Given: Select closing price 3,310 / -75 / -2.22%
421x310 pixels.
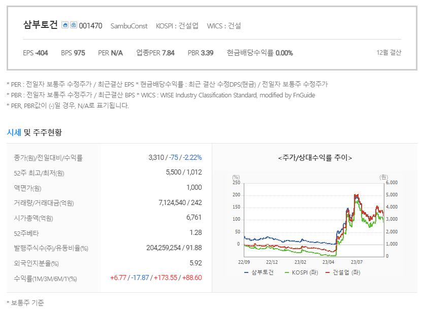Looking at the screenshot, I should [175, 157].
